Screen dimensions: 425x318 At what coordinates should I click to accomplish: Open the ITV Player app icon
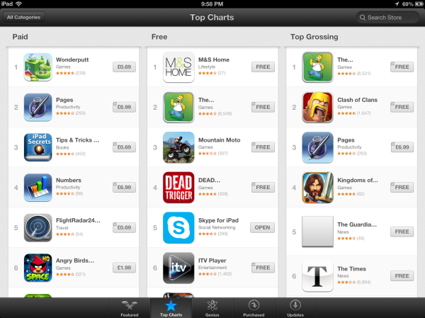(x=178, y=268)
